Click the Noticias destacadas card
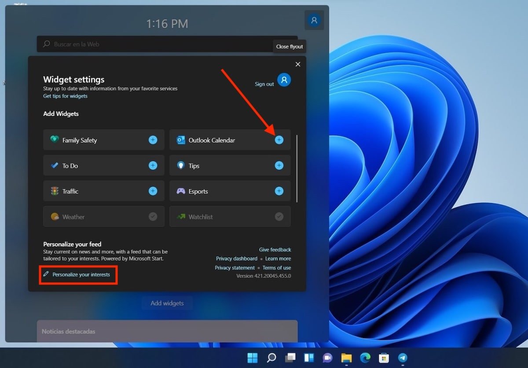This screenshot has height=368, width=528. coord(167,331)
